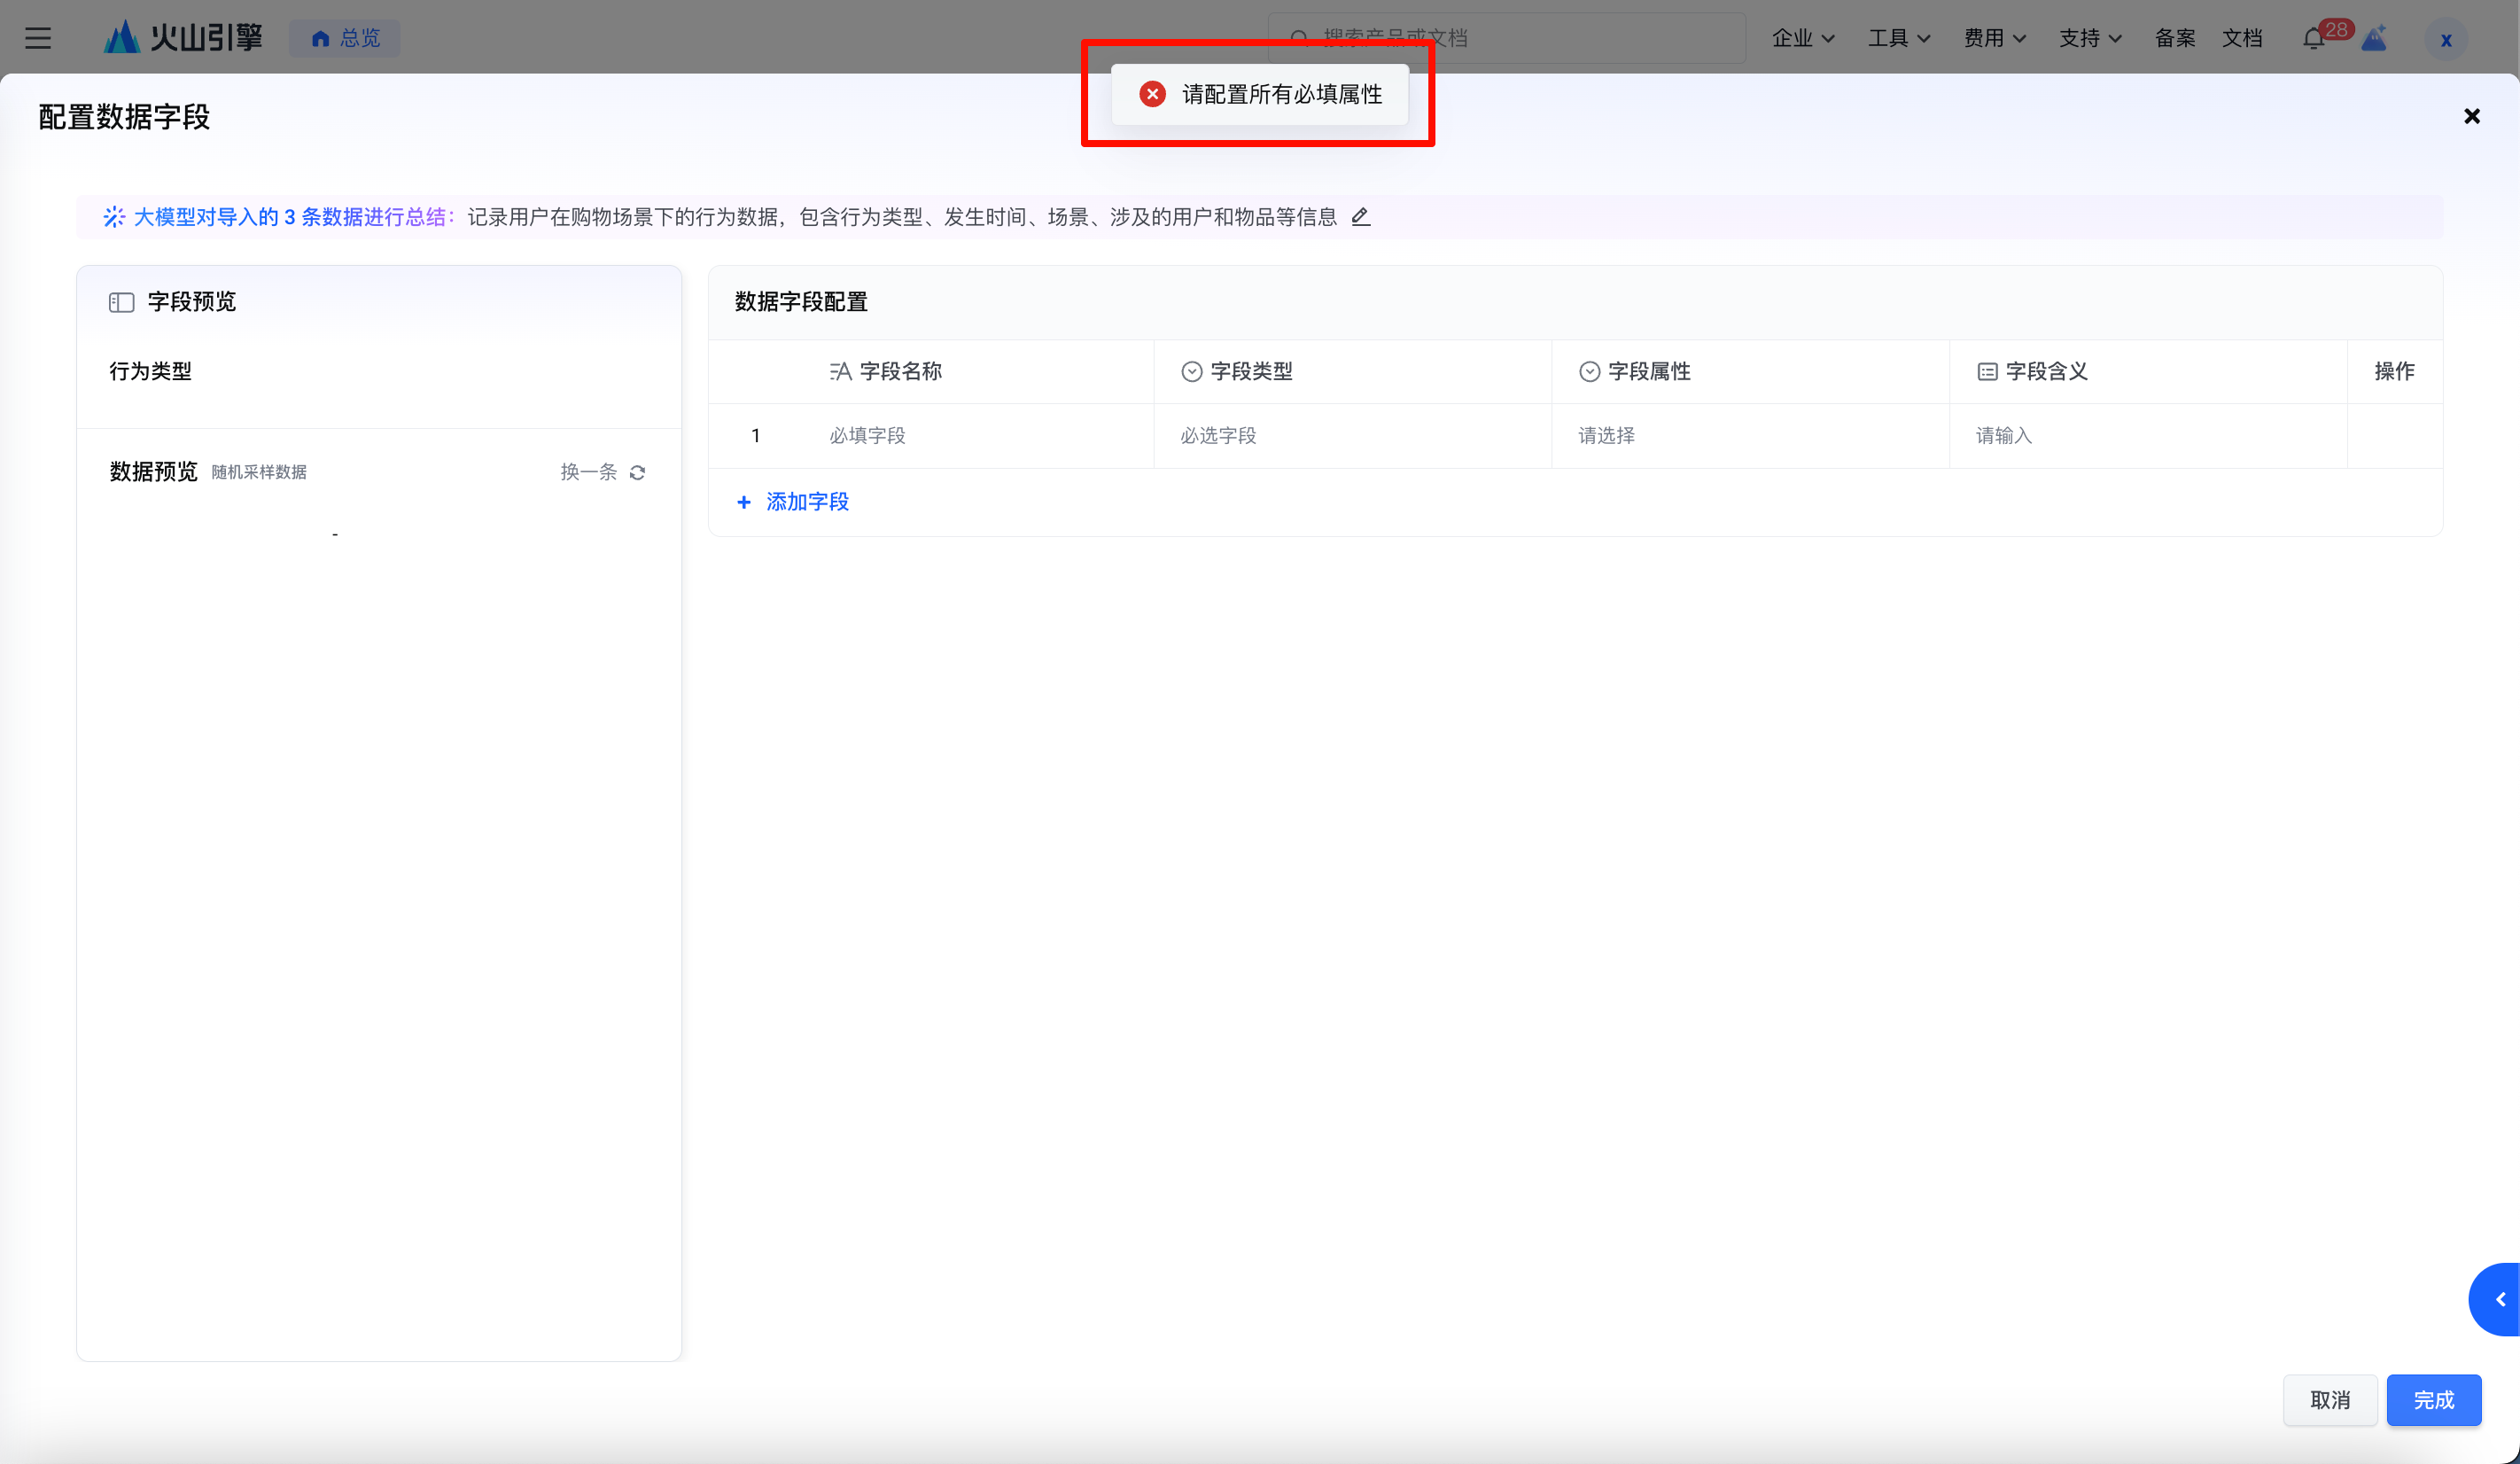This screenshot has height=1464, width=2520.
Task: Click the 火山引擎 logo
Action: coord(183,38)
